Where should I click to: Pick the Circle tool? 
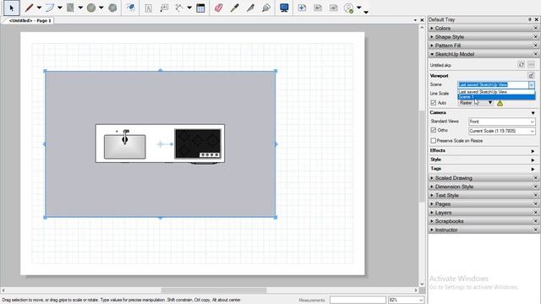[x=91, y=8]
